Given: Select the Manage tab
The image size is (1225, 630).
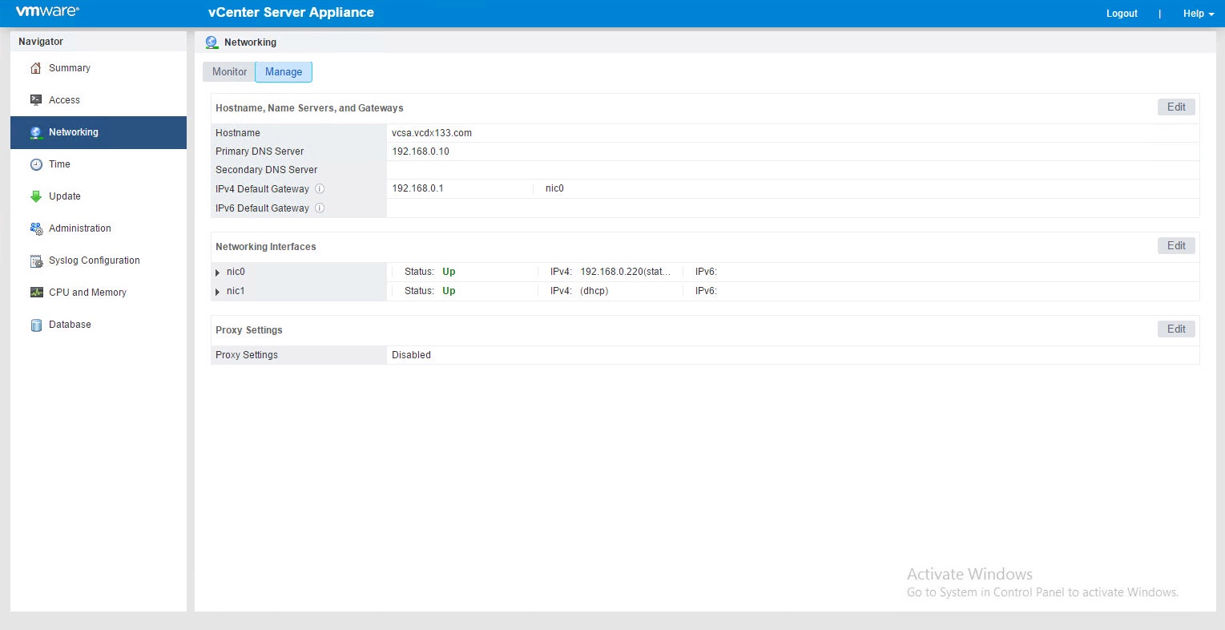Looking at the screenshot, I should click(284, 72).
